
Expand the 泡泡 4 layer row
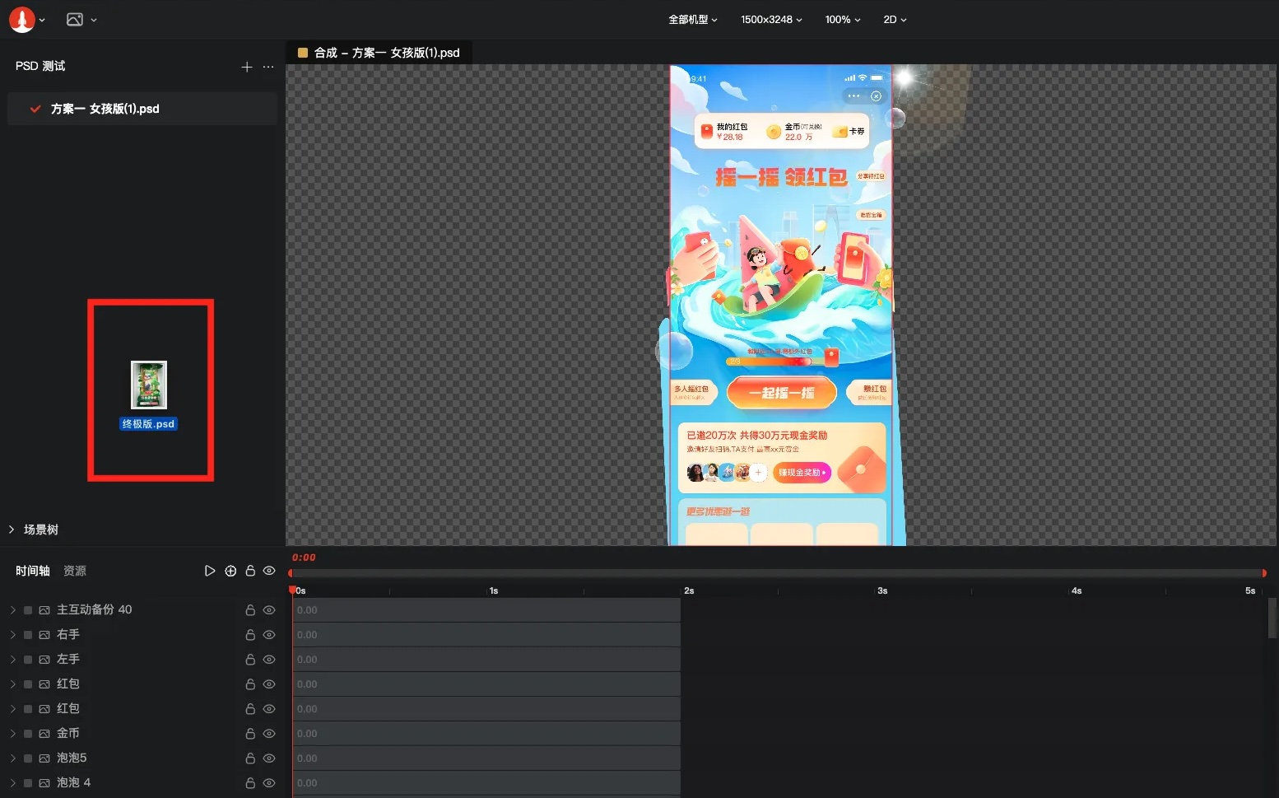(12, 783)
